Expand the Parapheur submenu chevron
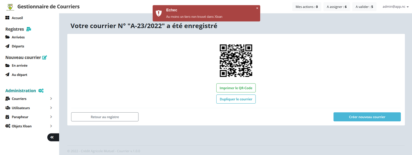412x155 pixels. click(x=51, y=117)
